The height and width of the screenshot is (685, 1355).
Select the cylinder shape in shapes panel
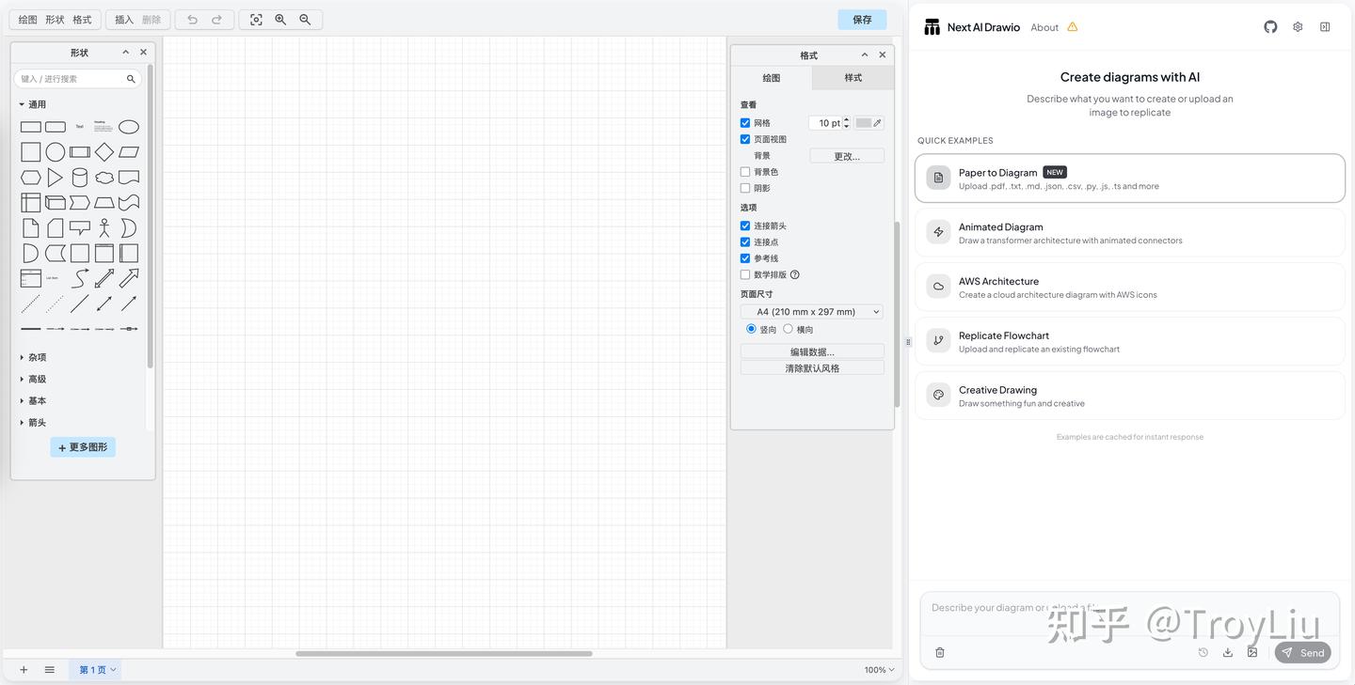point(80,178)
